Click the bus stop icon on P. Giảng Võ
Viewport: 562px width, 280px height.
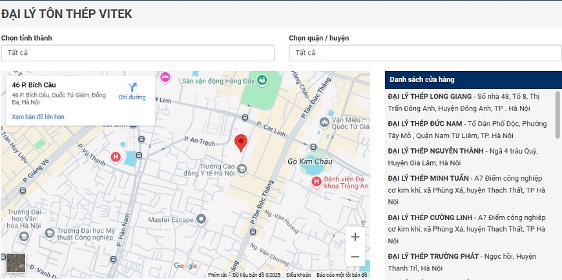pos(23,190)
